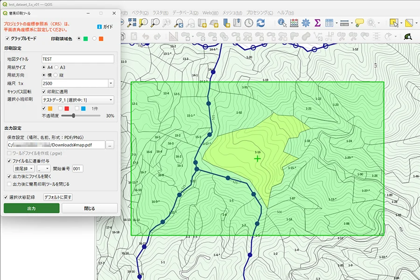Click Zoom to Layer icon
This screenshot has width=420, height=280.
click(155, 23)
